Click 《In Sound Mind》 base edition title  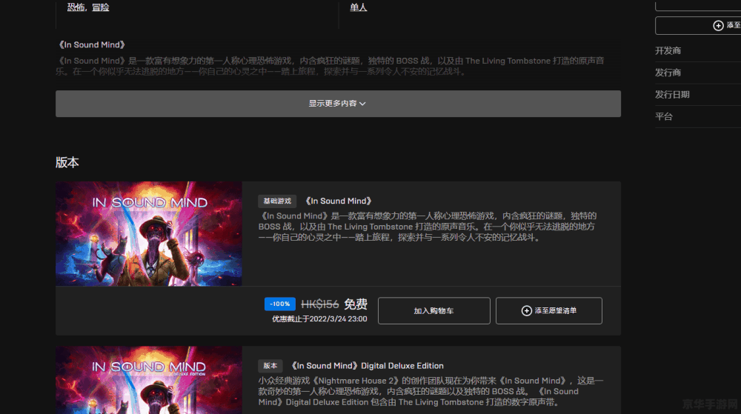pyautogui.click(x=339, y=201)
